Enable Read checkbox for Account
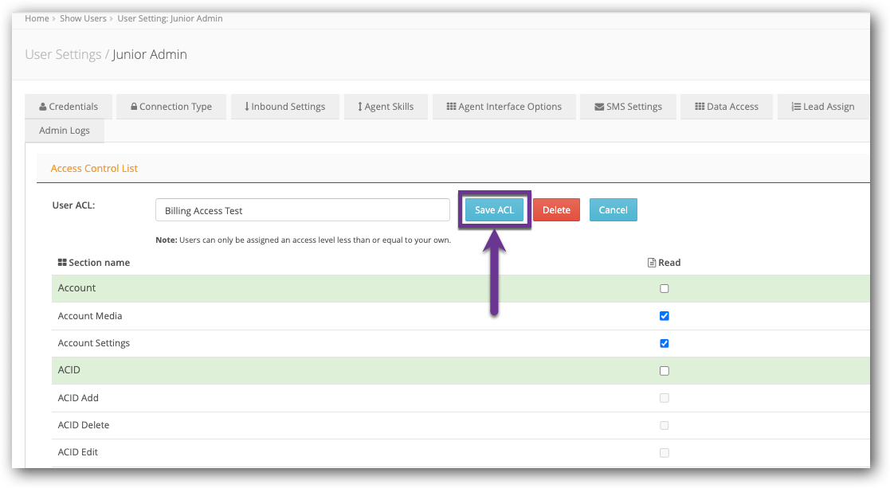Image resolution: width=890 pixels, height=488 pixels. [x=665, y=289]
